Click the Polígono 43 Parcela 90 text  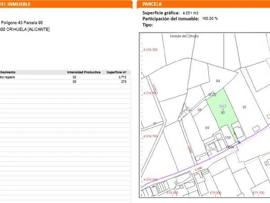pos(22,23)
